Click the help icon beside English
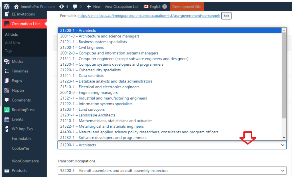This screenshot has height=177, width=292. coord(165,7)
